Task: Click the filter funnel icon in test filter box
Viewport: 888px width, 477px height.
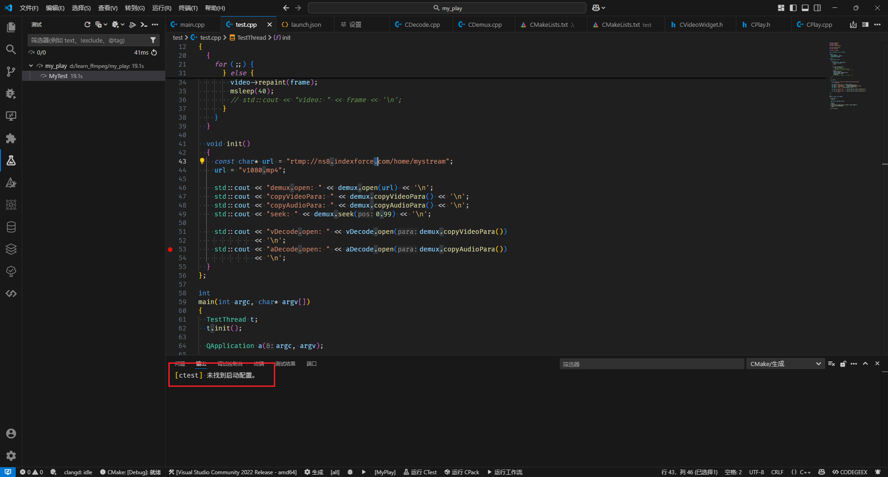Action: (x=153, y=40)
